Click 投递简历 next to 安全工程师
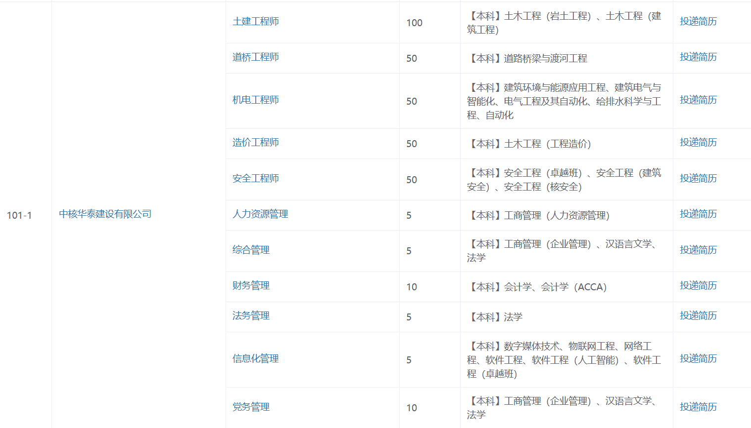The width and height of the screenshot is (751, 428). tap(698, 179)
